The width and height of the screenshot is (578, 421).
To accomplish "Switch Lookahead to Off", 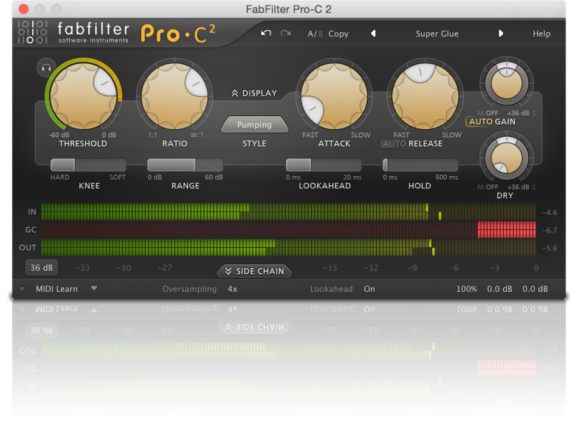I will (x=369, y=289).
